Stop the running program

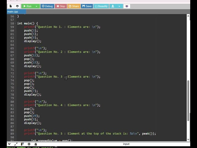pyautogui.click(x=61, y=6)
